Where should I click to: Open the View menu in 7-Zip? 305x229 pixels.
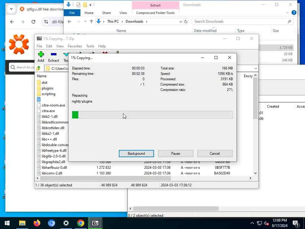click(60, 46)
